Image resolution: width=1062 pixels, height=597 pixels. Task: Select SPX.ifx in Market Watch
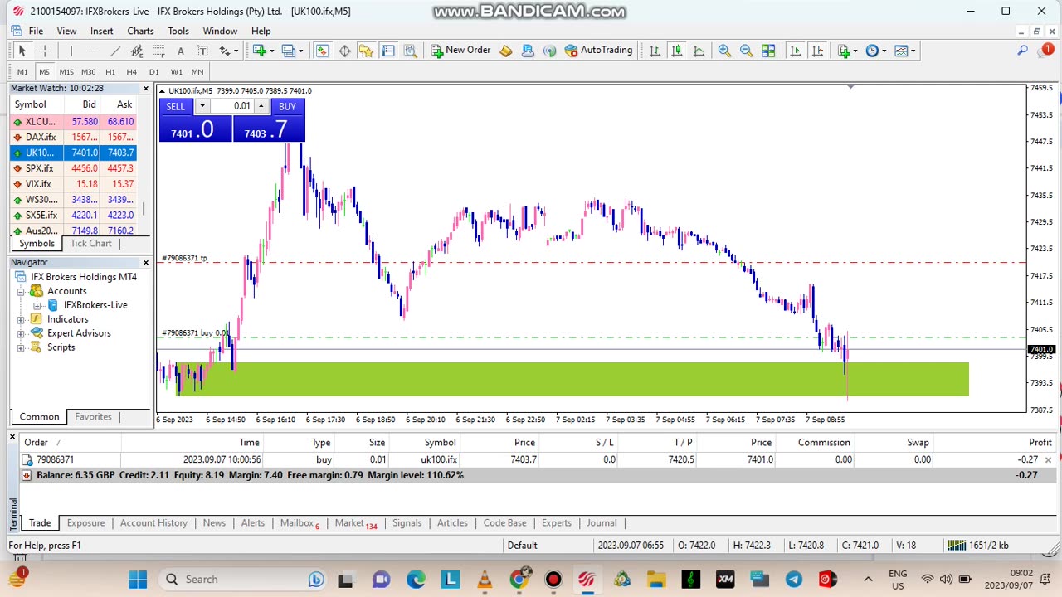(73, 168)
